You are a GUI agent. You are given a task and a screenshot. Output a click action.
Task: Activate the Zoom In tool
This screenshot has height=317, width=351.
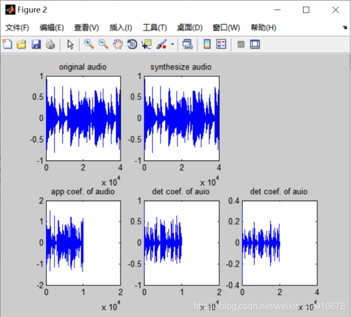pos(89,44)
